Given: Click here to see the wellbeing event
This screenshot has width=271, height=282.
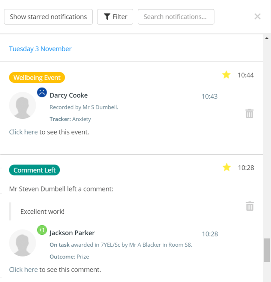Looking at the screenshot, I should pyautogui.click(x=23, y=132).
